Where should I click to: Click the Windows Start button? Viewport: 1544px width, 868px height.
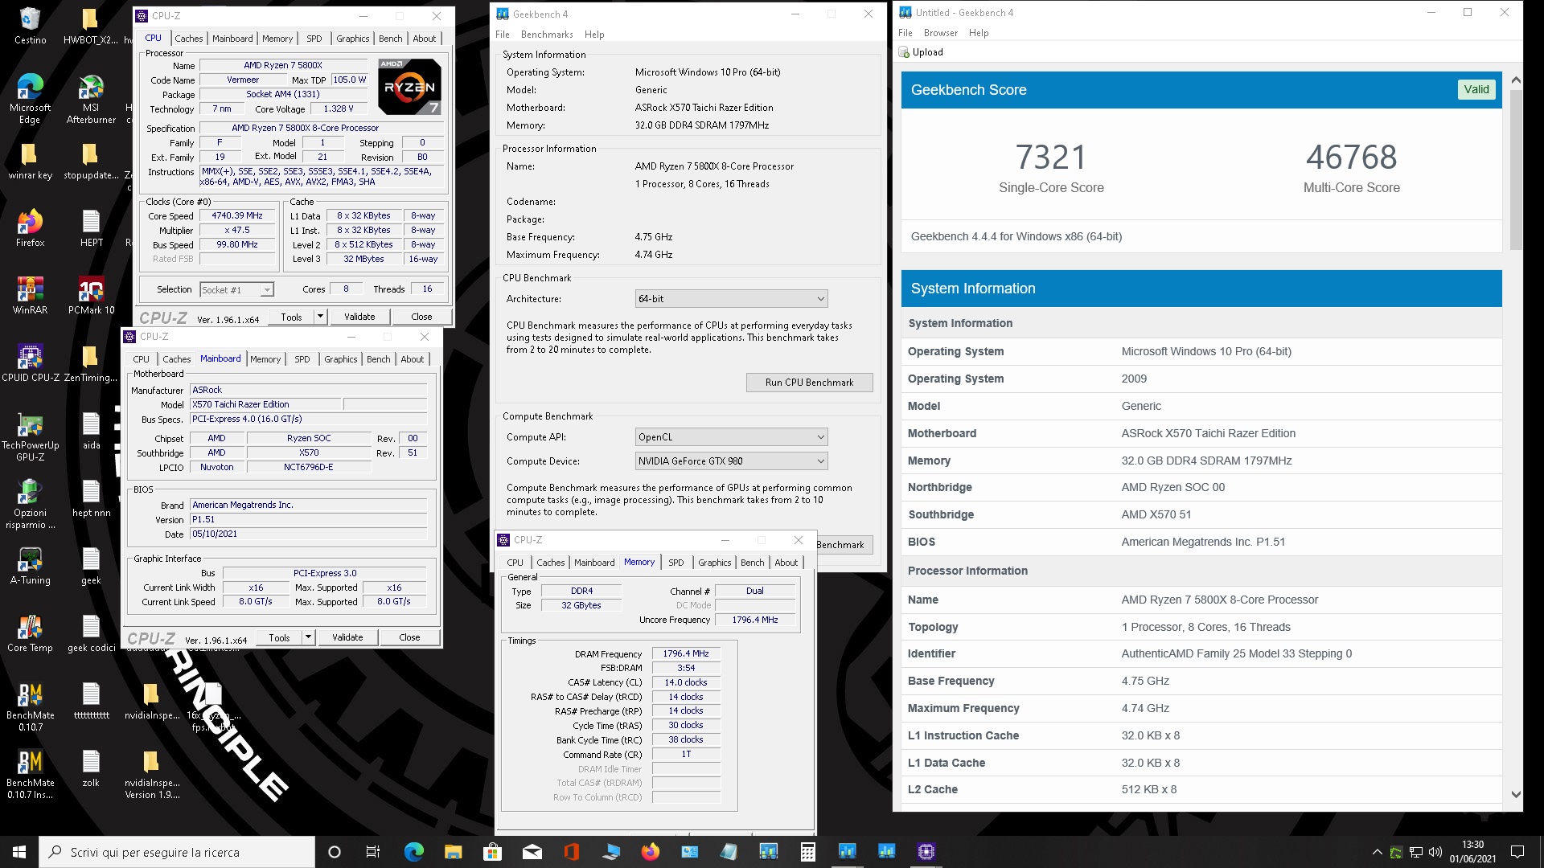point(19,852)
